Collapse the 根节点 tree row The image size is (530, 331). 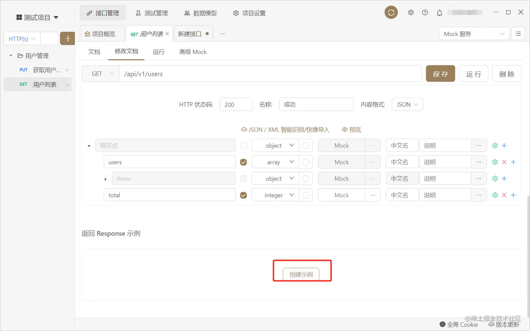(89, 146)
